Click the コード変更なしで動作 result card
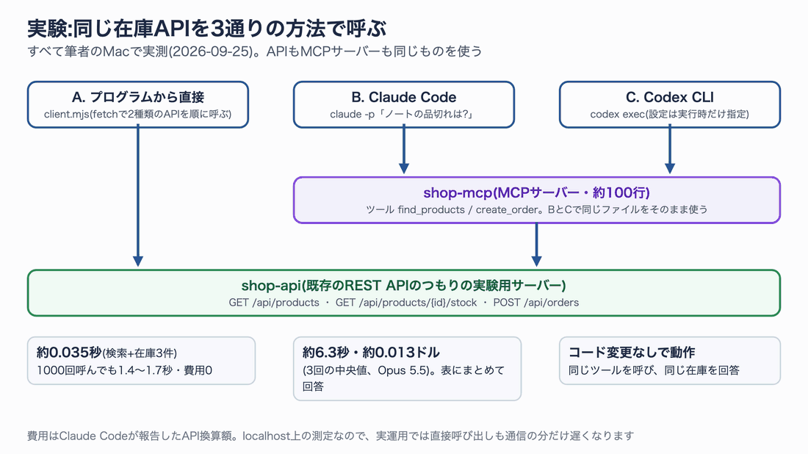The height and width of the screenshot is (454, 808). [670, 361]
